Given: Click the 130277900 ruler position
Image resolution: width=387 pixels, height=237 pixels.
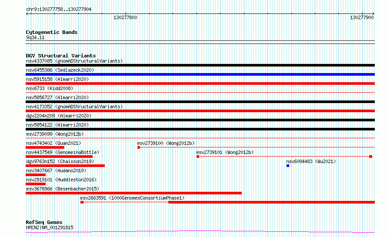Looking at the screenshot, I should [362, 17].
